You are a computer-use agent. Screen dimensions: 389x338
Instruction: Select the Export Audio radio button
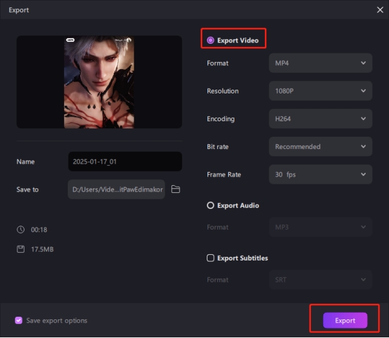[x=211, y=205]
